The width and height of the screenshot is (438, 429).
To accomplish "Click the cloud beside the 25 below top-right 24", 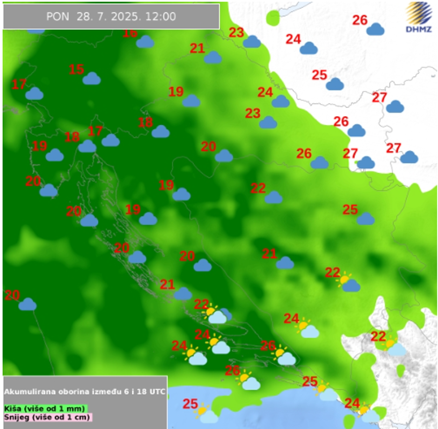I will pyautogui.click(x=335, y=84).
